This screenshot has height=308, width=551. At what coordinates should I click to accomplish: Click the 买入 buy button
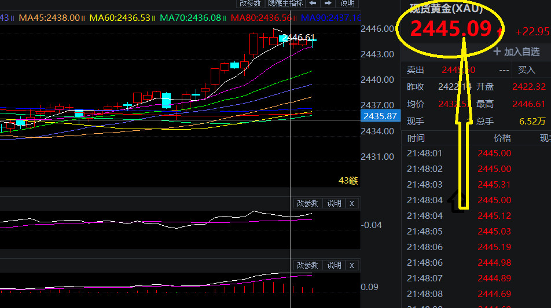point(526,70)
